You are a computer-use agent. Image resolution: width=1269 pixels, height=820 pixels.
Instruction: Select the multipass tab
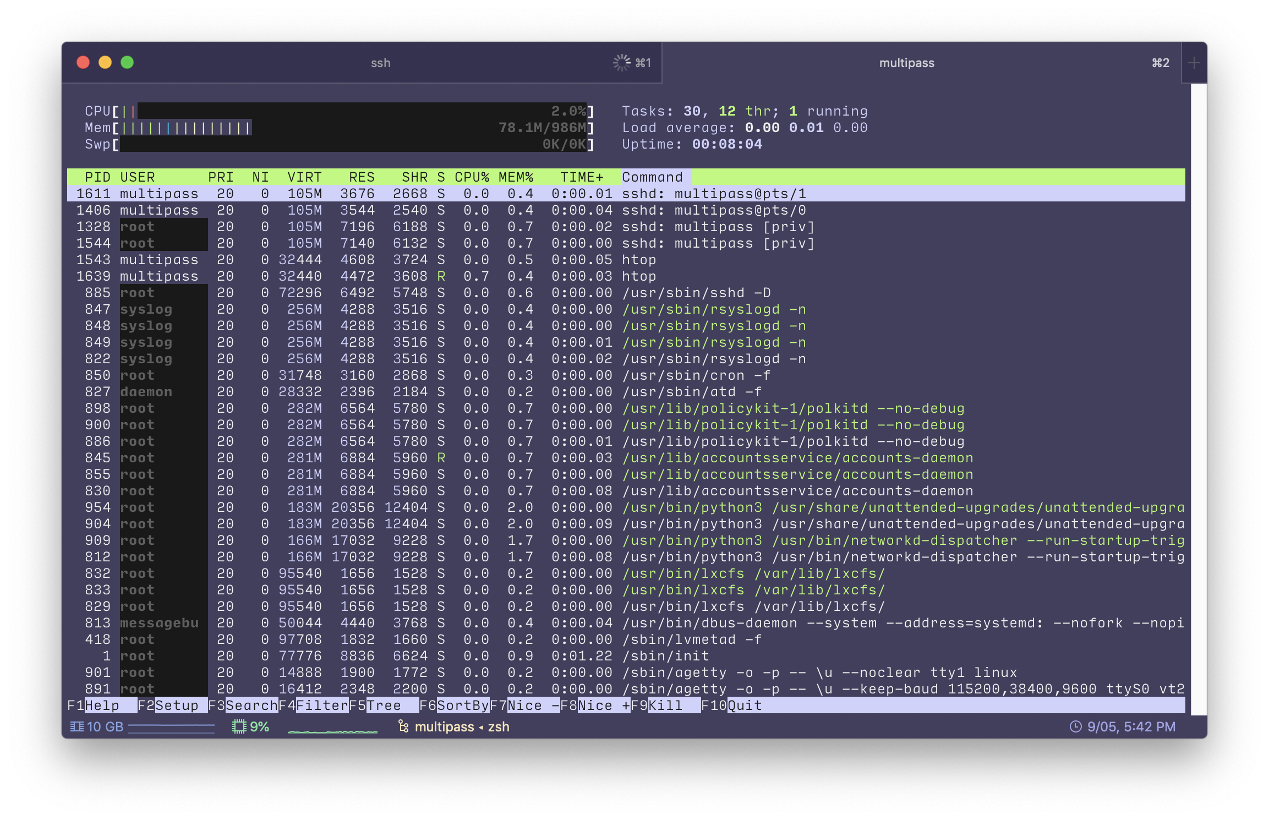click(x=906, y=63)
